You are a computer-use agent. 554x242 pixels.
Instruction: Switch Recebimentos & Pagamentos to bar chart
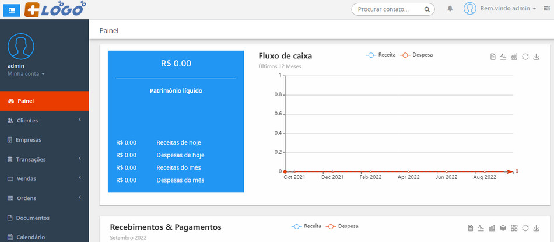pyautogui.click(x=492, y=228)
